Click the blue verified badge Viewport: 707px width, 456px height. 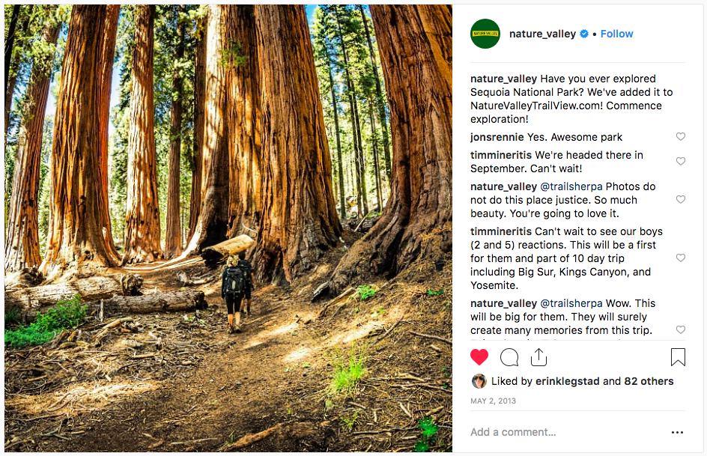pos(584,34)
